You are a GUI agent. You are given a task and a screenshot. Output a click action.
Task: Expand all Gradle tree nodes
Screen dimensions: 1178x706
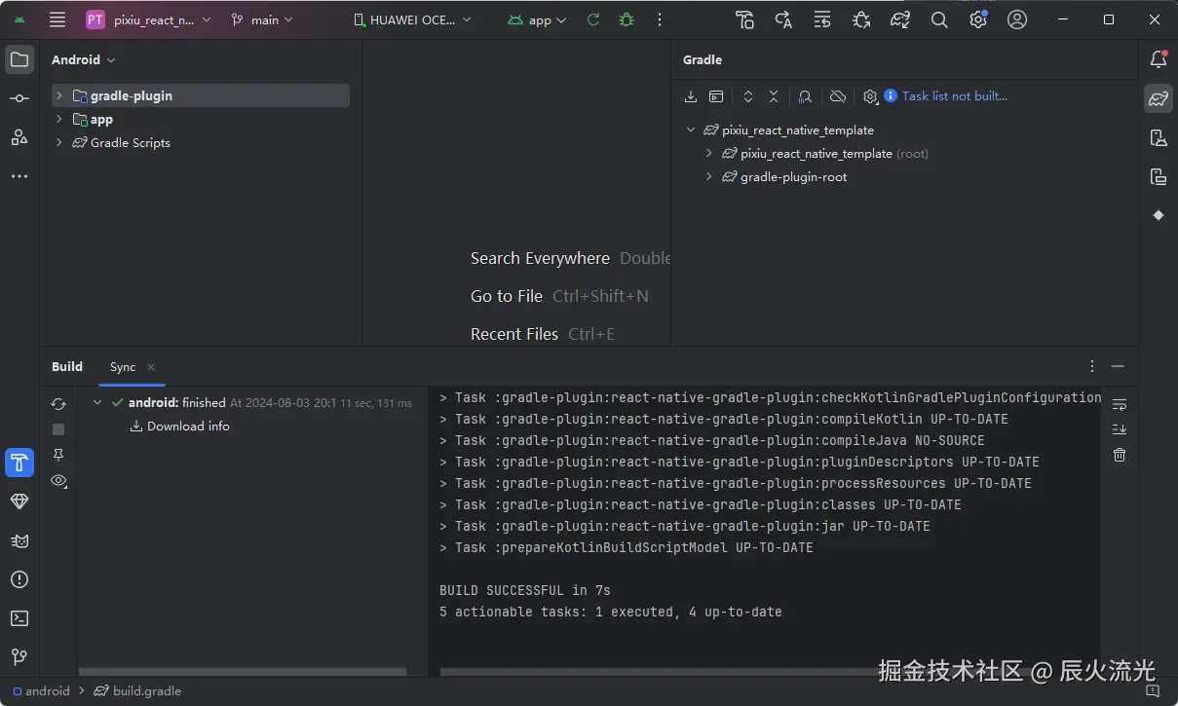point(748,96)
